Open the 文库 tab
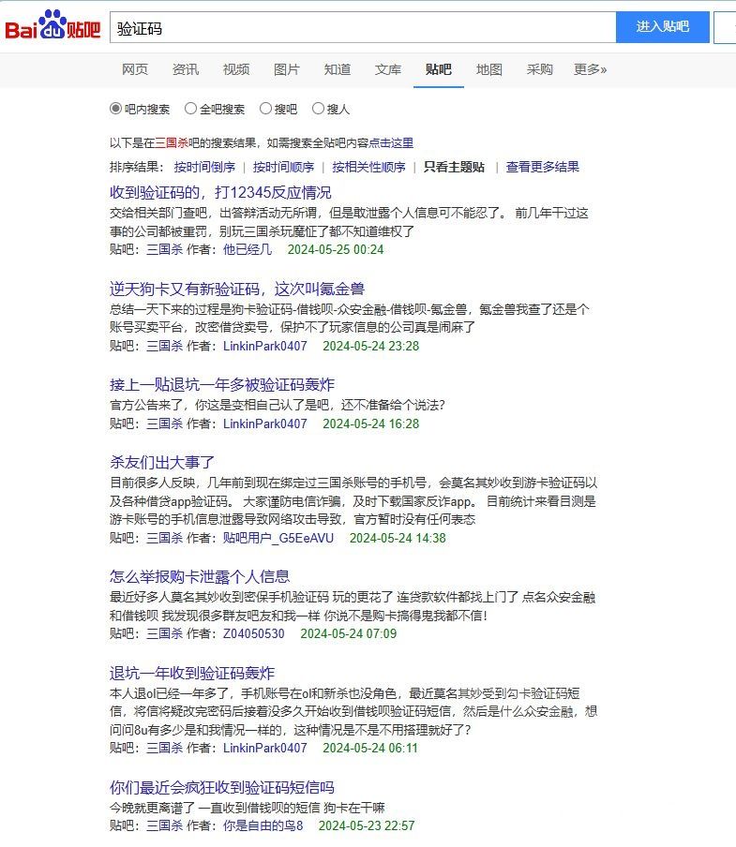The width and height of the screenshot is (736, 847). click(388, 69)
